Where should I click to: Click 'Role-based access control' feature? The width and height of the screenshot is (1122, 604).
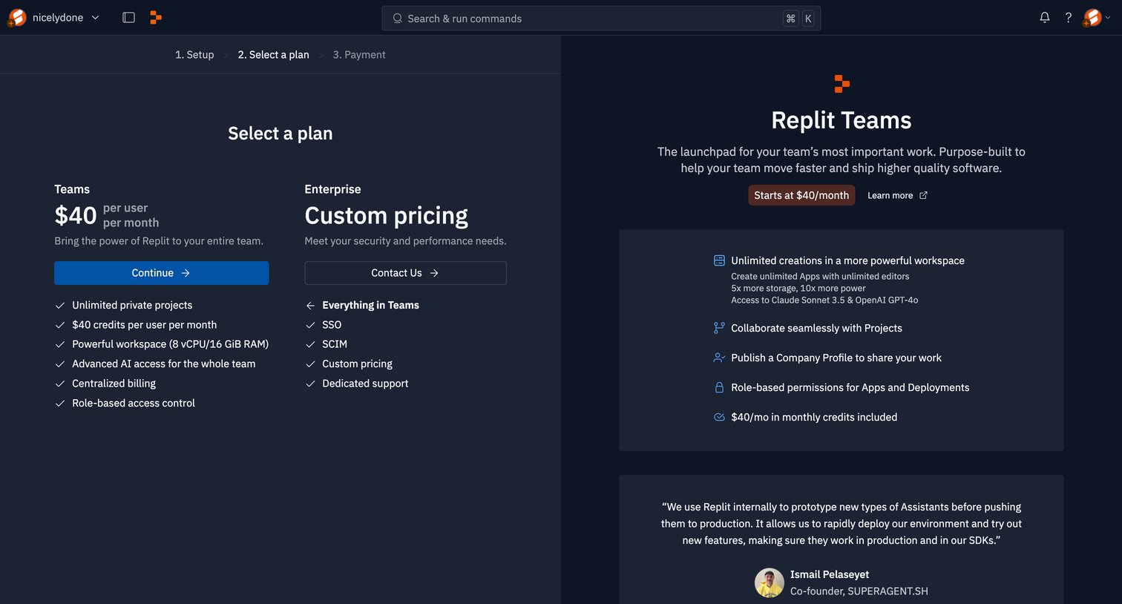(x=134, y=403)
